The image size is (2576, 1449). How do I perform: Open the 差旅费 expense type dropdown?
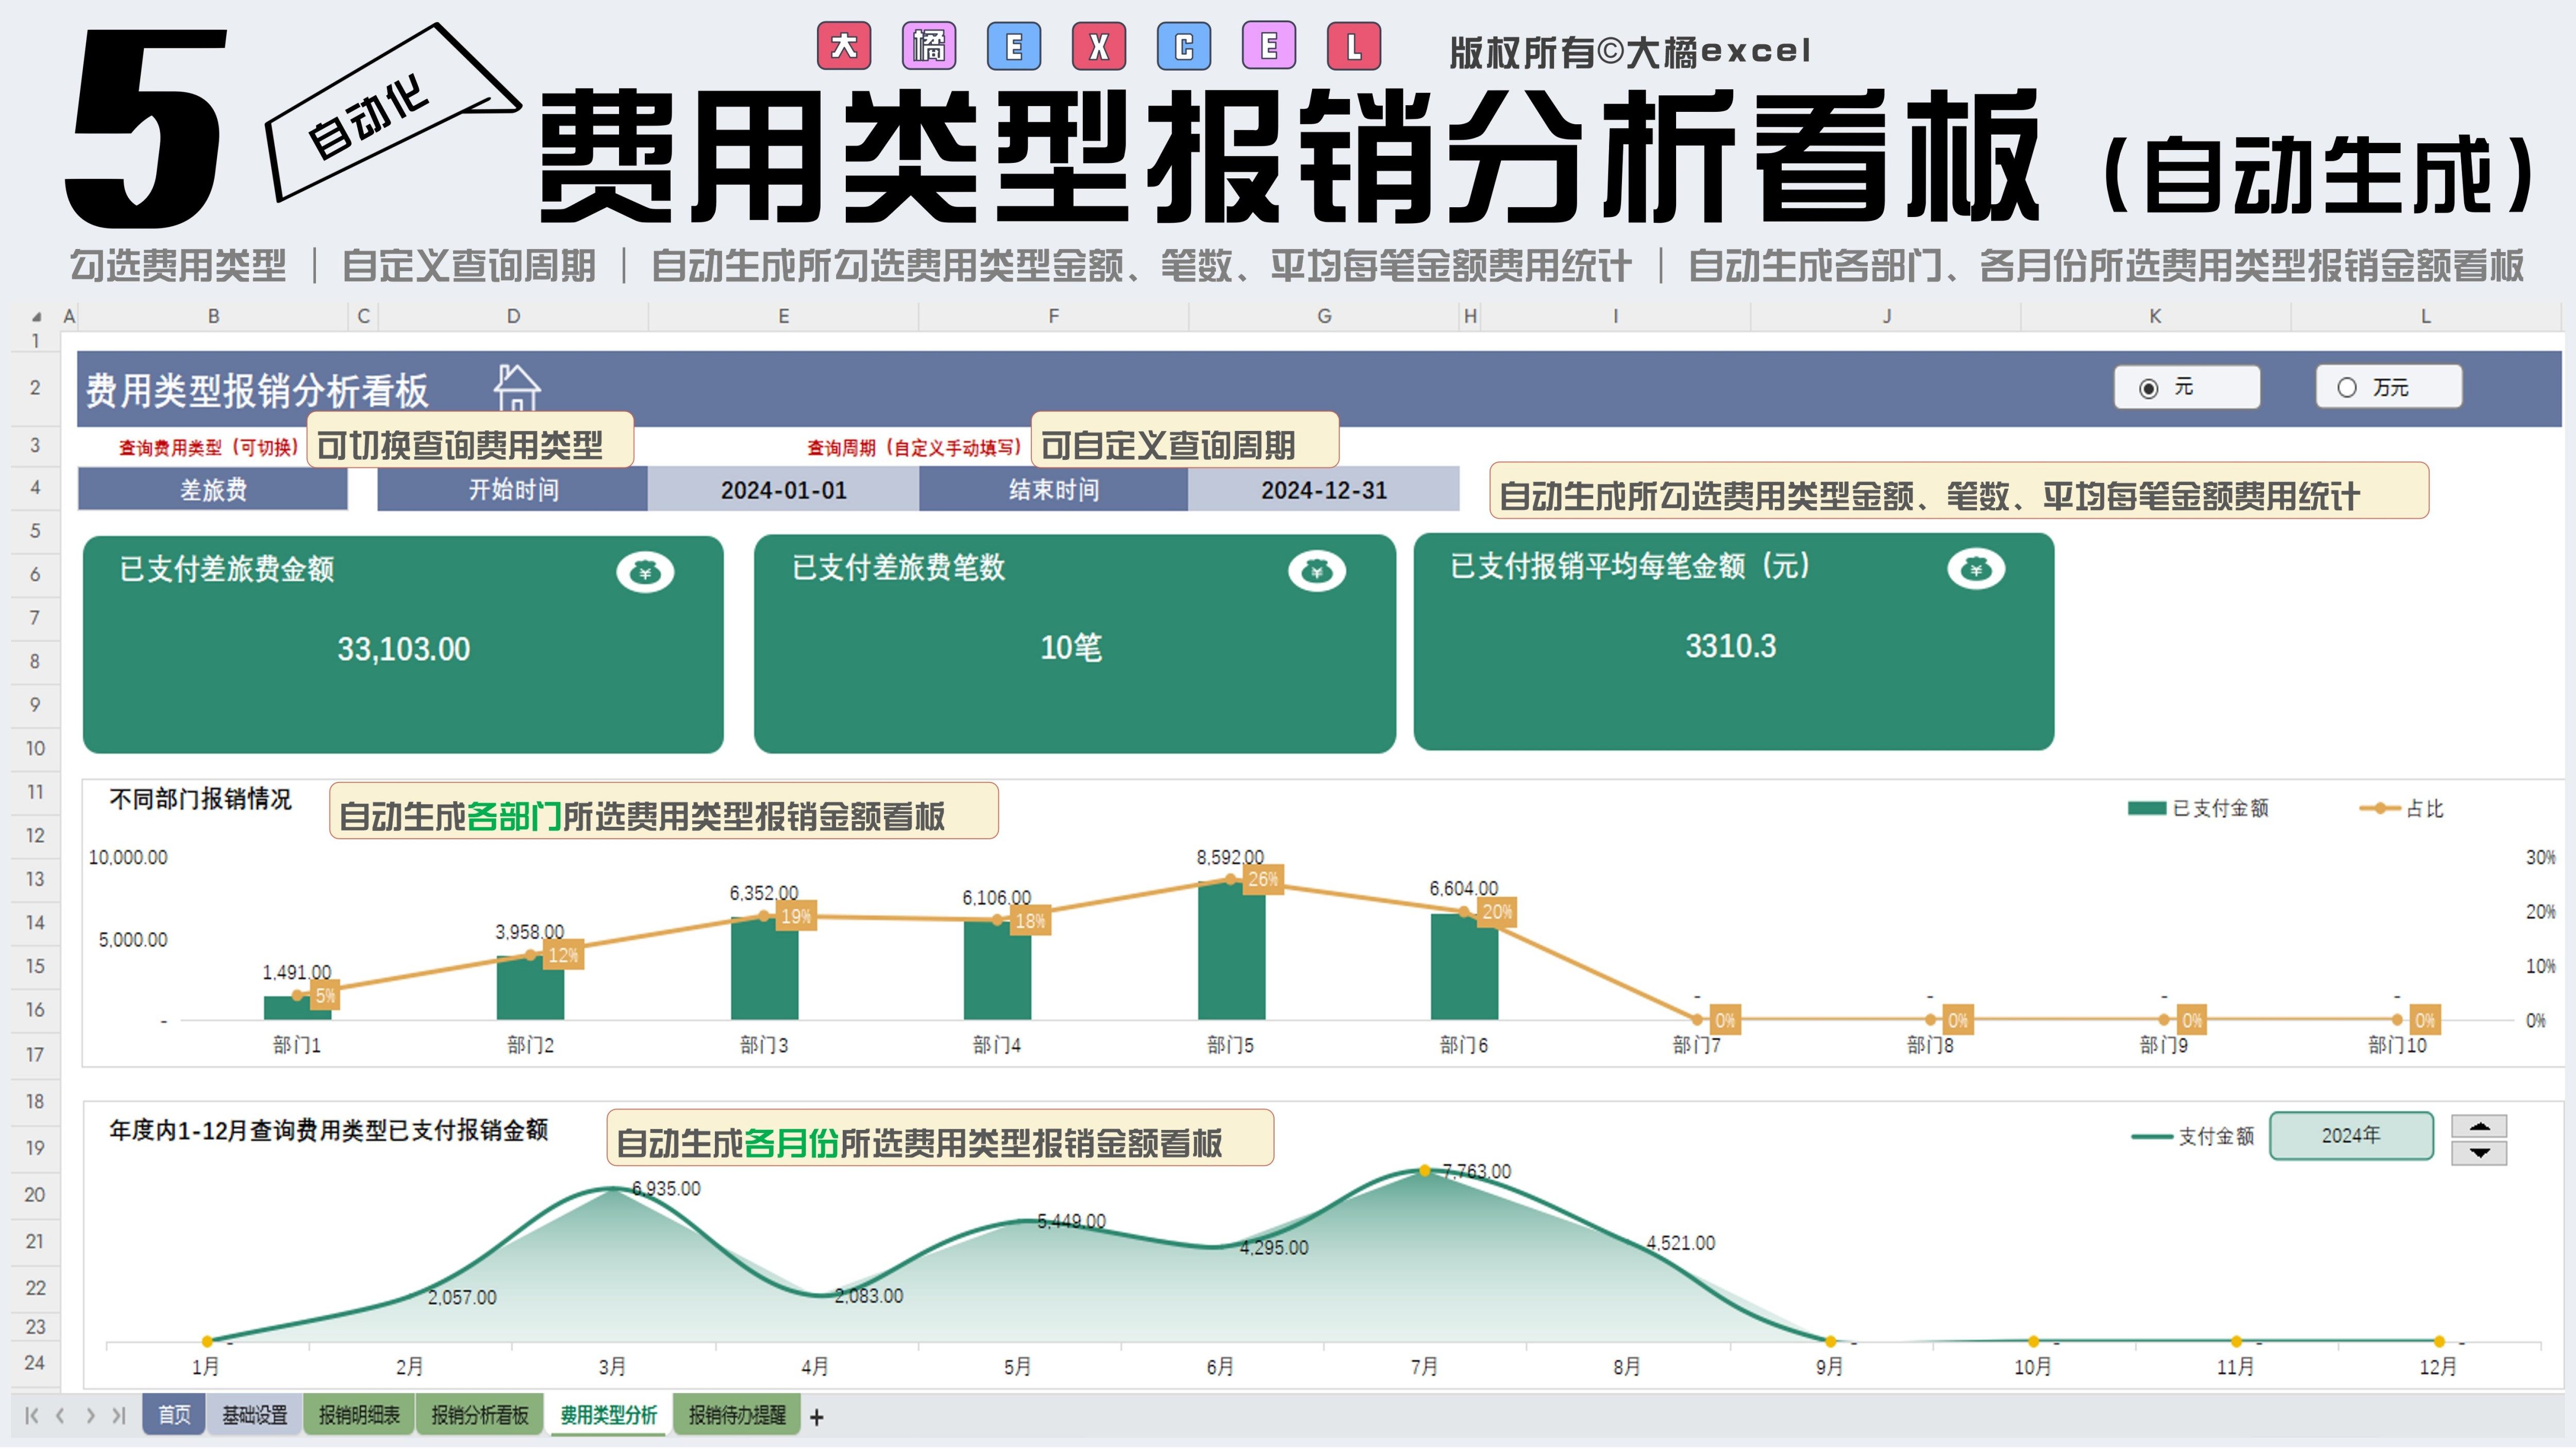pyautogui.click(x=213, y=490)
